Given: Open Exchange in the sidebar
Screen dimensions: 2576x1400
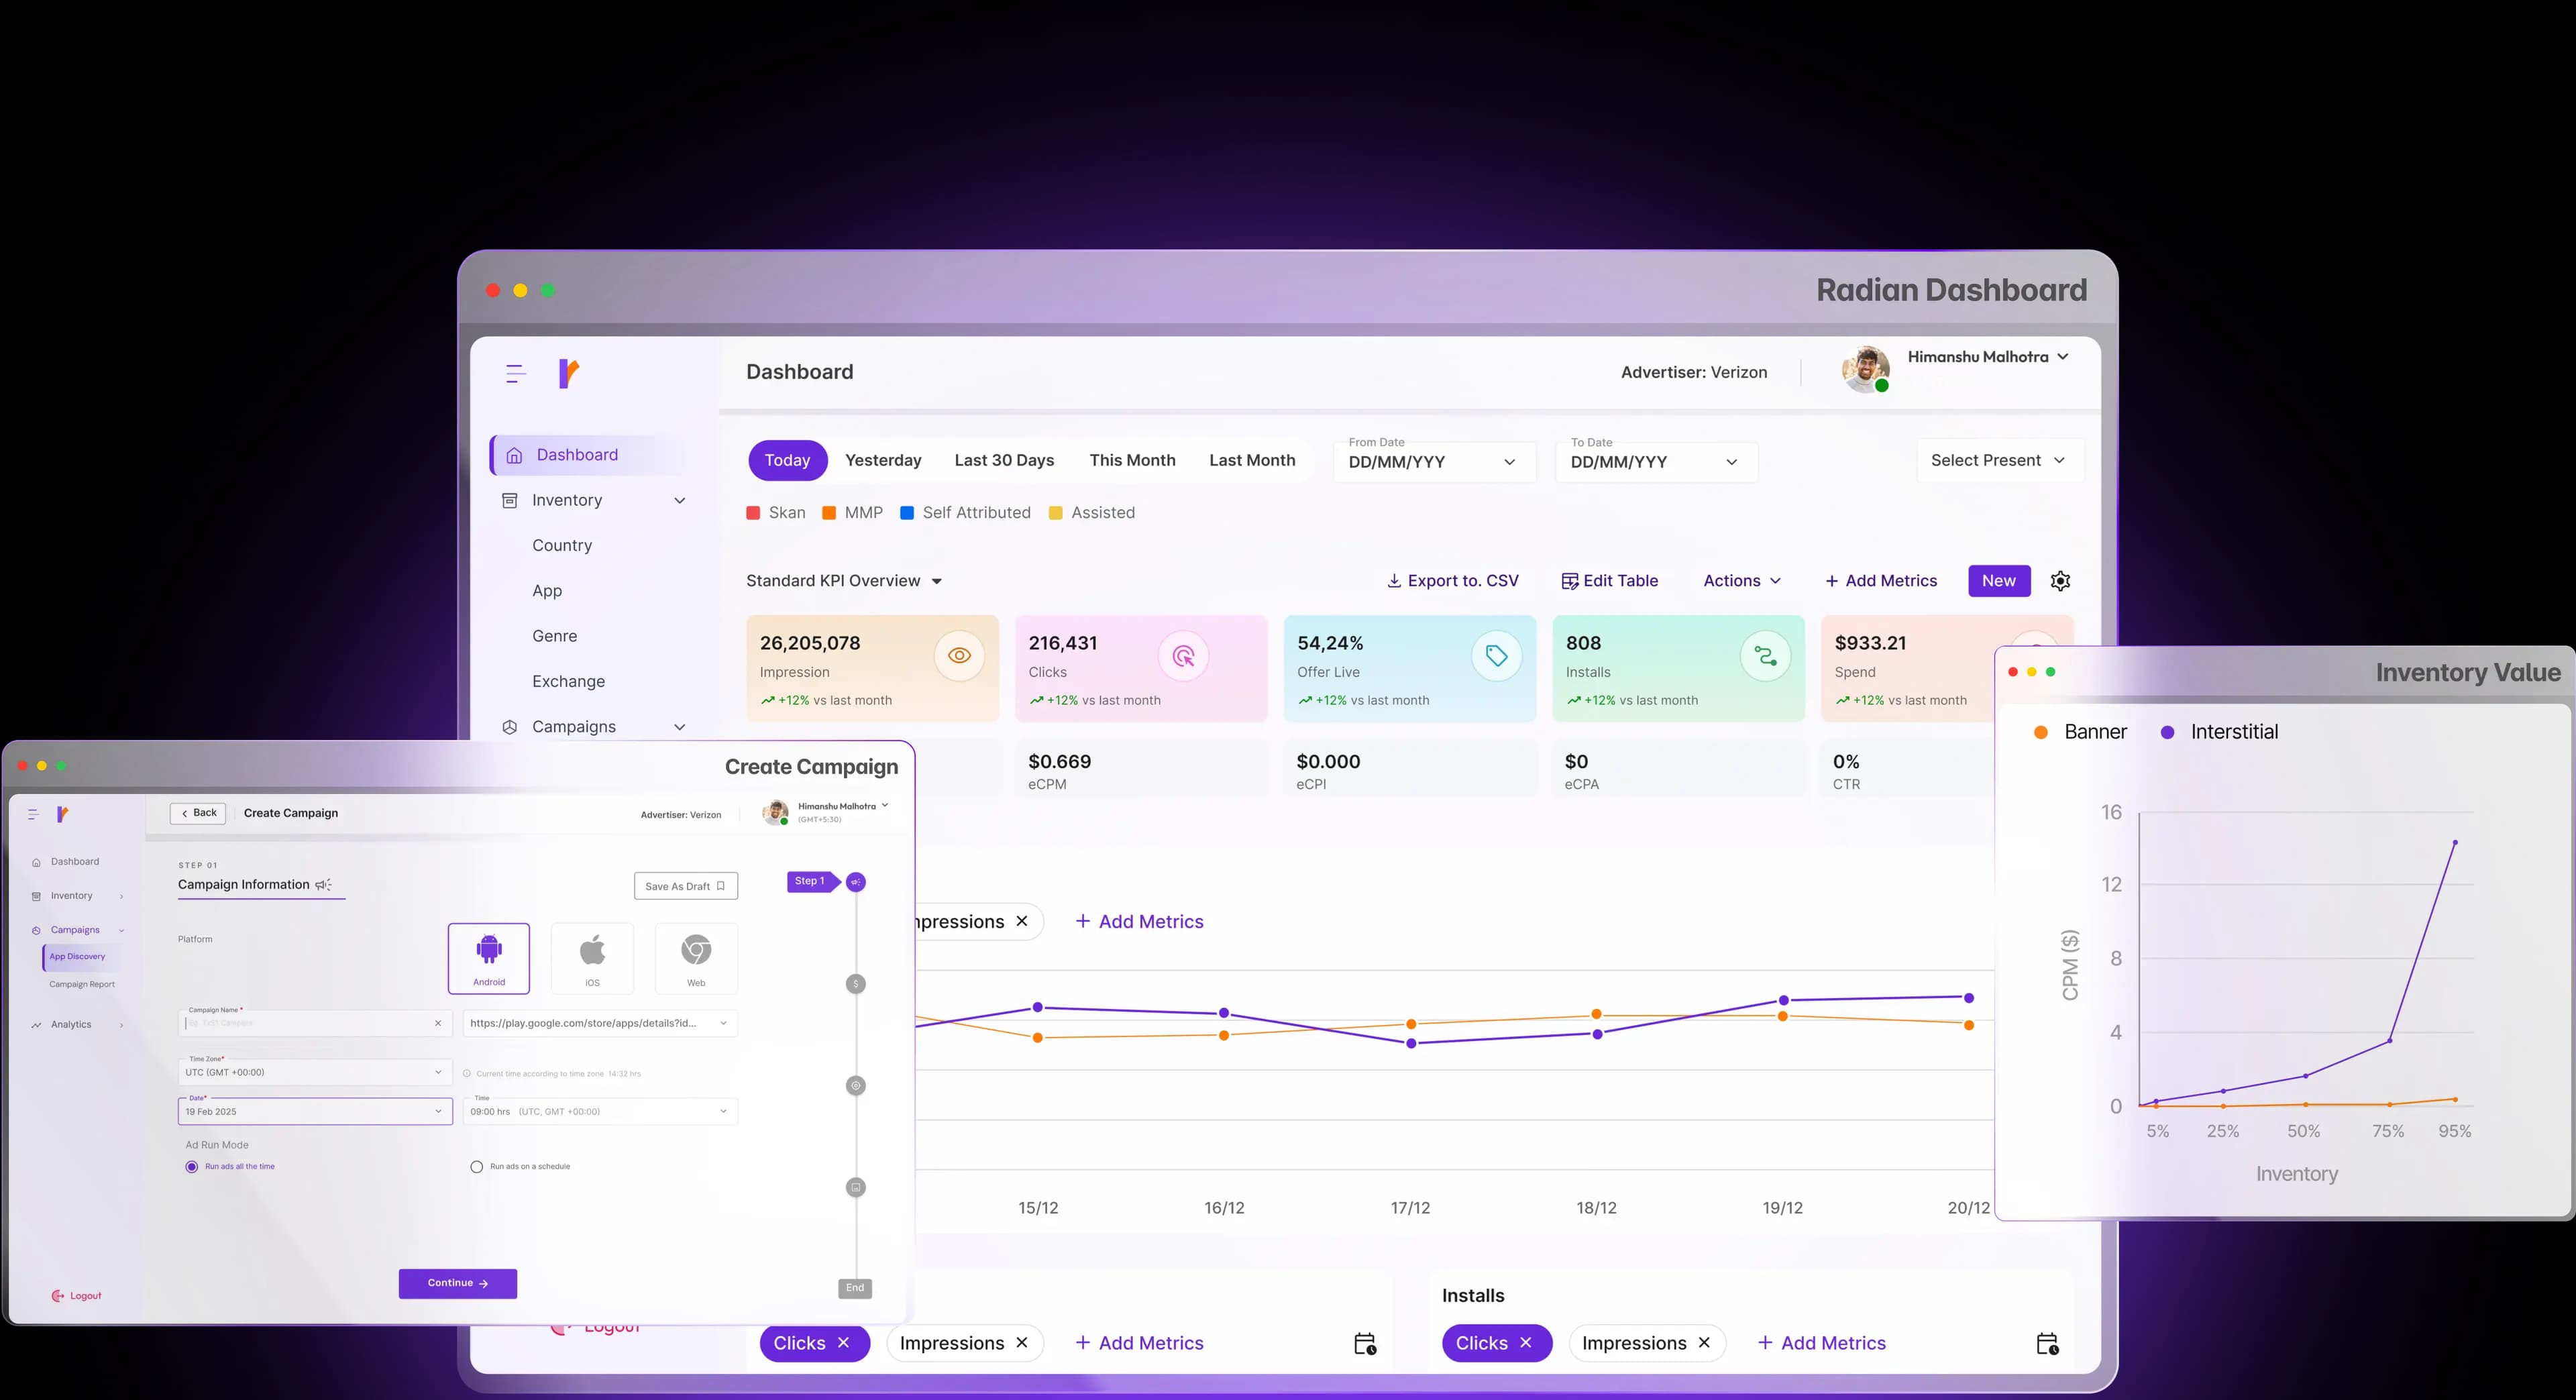Looking at the screenshot, I should 568,681.
